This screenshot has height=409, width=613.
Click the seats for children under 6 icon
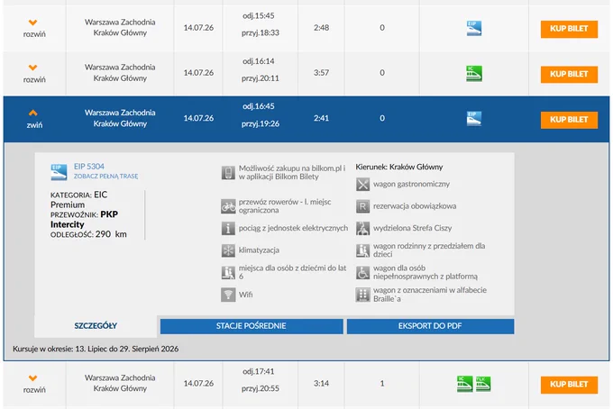click(228, 272)
